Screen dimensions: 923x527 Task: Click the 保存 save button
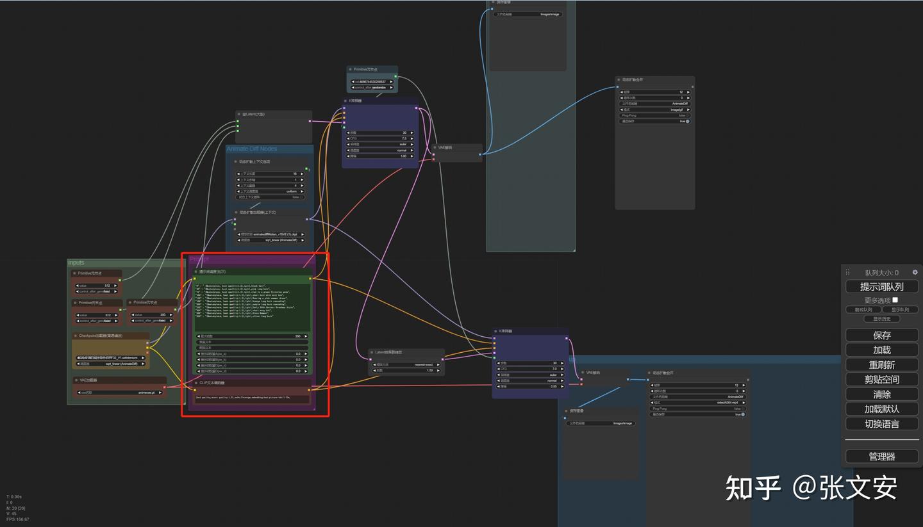pos(882,335)
